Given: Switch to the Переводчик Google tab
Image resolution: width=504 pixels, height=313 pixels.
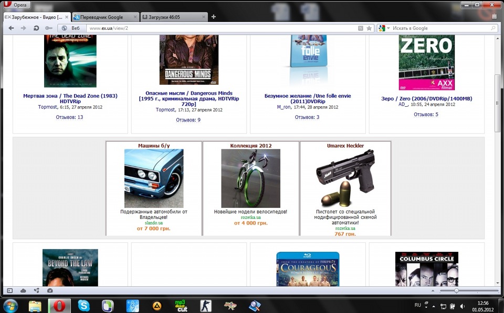Looking at the screenshot, I should coord(101,17).
